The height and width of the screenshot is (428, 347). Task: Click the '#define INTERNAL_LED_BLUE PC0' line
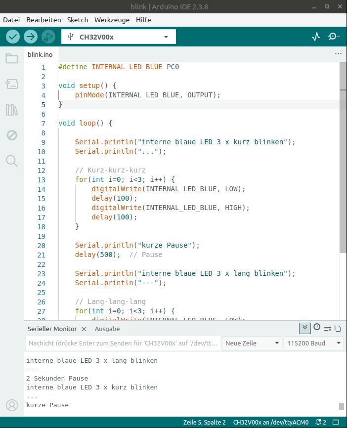point(119,67)
